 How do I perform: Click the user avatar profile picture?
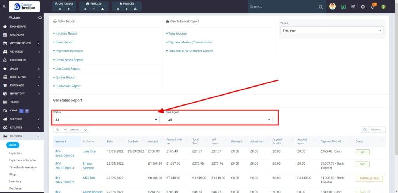(332, 7)
